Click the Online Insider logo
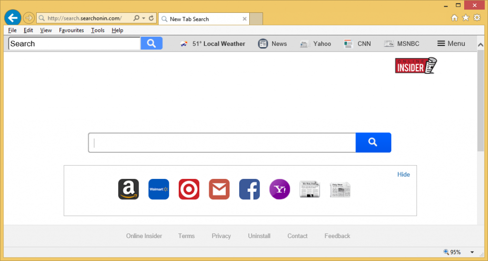Image resolution: width=488 pixels, height=261 pixels. coord(416,65)
